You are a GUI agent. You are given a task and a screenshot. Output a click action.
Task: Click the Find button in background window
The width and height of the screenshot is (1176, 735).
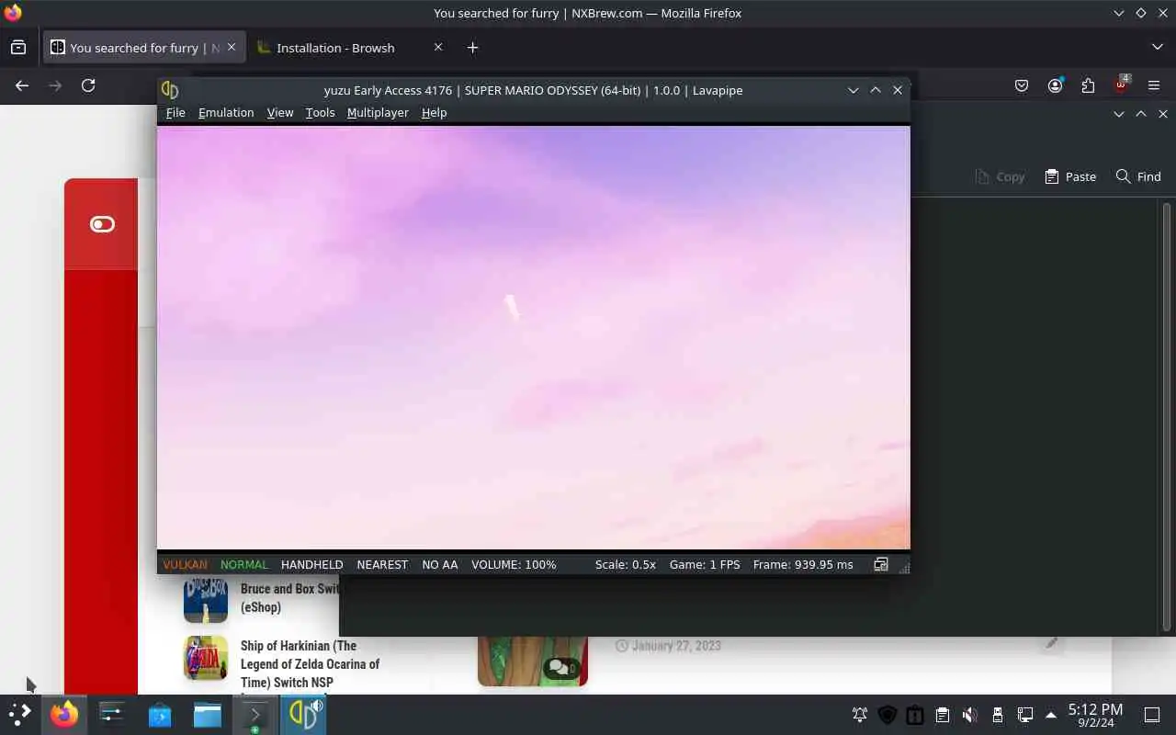(x=1138, y=176)
